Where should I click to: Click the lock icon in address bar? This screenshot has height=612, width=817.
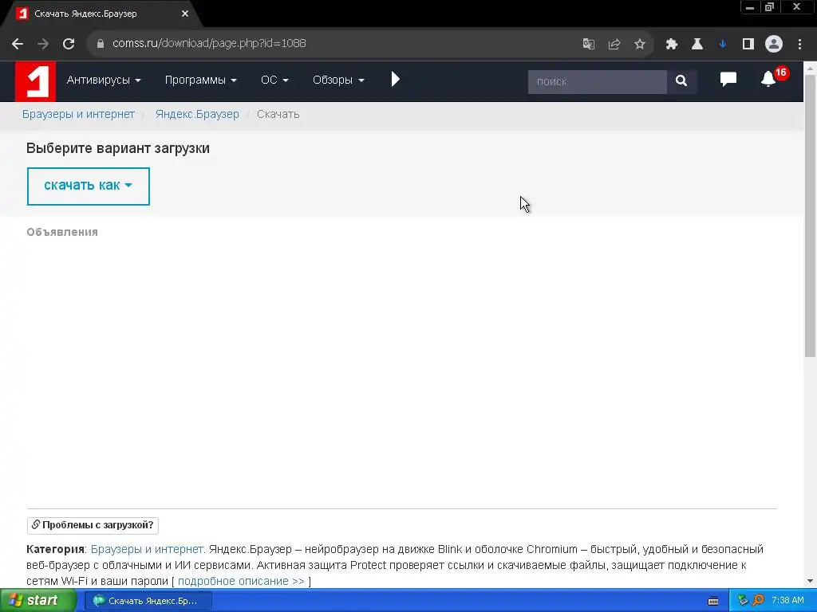click(x=101, y=44)
